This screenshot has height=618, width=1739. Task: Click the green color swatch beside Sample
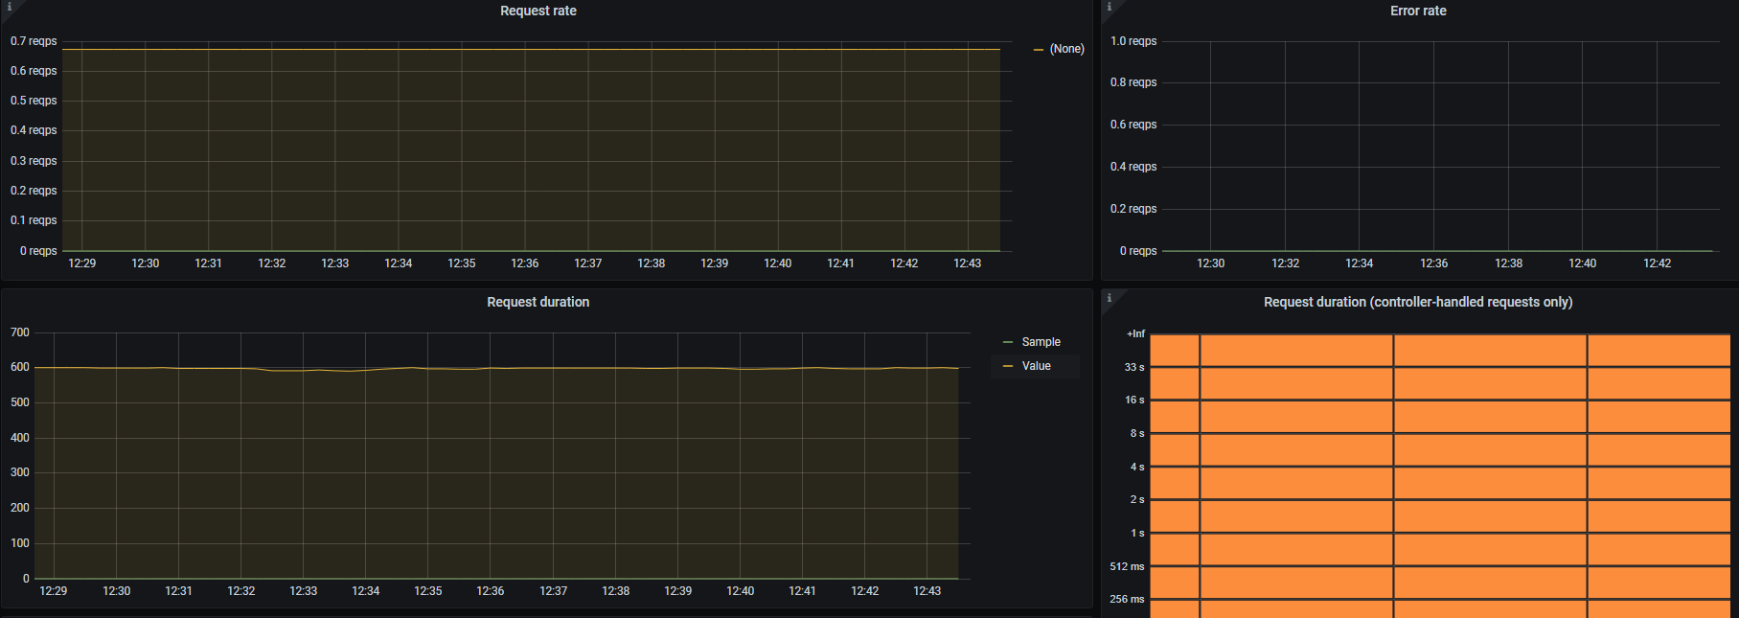(x=1008, y=342)
